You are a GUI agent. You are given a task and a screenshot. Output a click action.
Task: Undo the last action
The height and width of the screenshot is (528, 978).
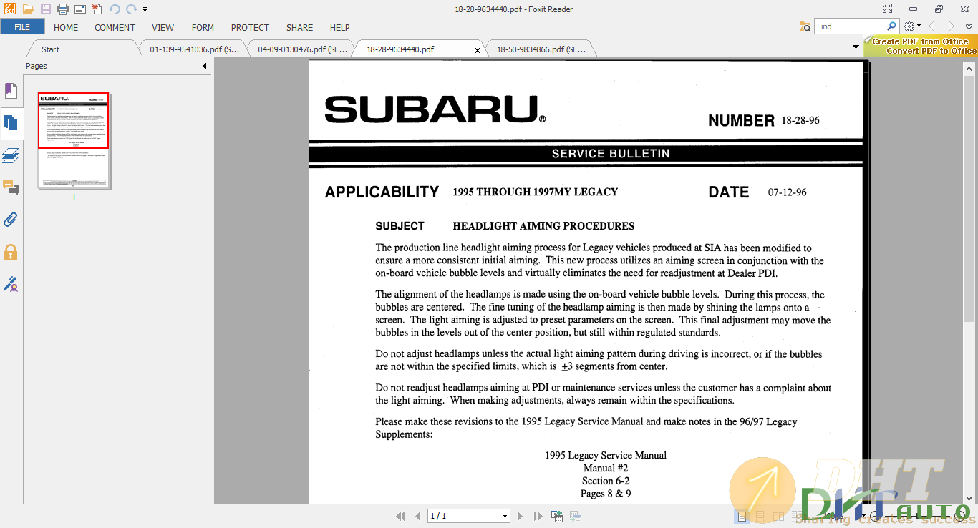(115, 9)
